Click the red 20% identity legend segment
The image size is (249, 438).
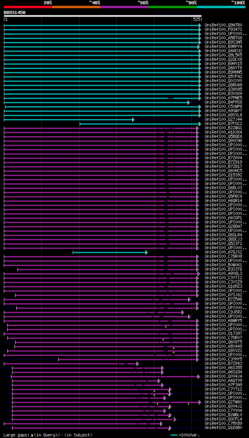[x=28, y=7]
